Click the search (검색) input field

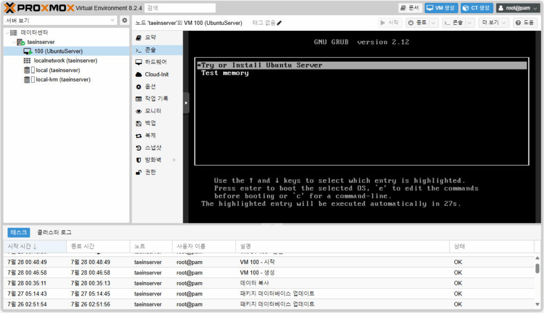[x=180, y=8]
